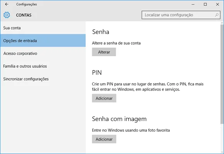This screenshot has width=224, height=154.
Task: Open Família e outros usuários
Action: click(x=43, y=66)
